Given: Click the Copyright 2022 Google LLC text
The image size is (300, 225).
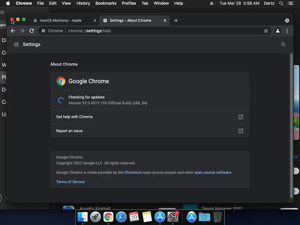Looking at the screenshot, I should [x=96, y=163].
